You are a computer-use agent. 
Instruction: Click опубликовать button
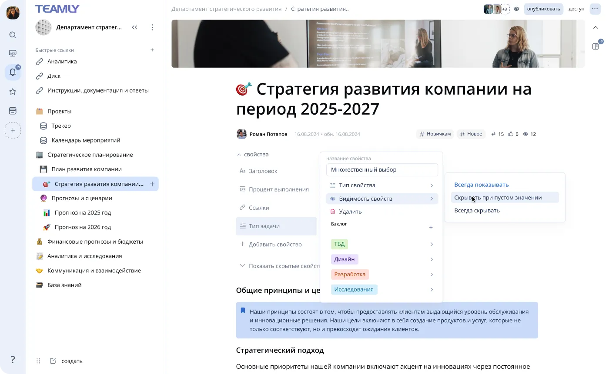point(543,9)
